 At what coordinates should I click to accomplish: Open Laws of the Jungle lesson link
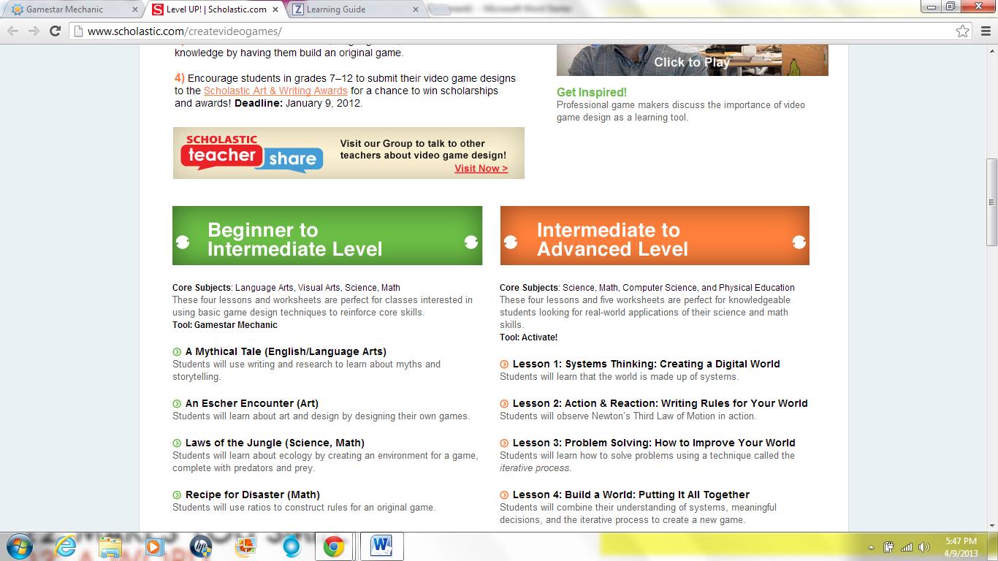(275, 443)
